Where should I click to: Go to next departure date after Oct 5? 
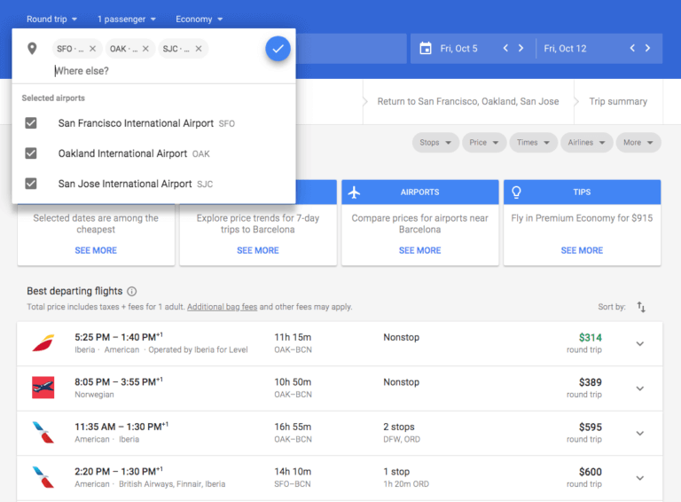click(521, 48)
